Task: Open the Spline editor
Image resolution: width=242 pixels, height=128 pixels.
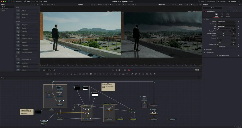Action: pyautogui.click(x=201, y=1)
